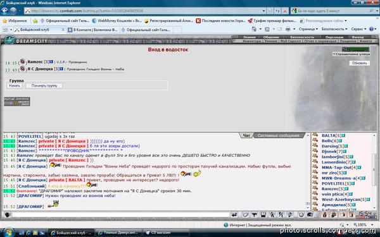The height and width of the screenshot is (237, 380).
Task: Click the red Stop loading icon by address bar
Action: (x=285, y=11)
